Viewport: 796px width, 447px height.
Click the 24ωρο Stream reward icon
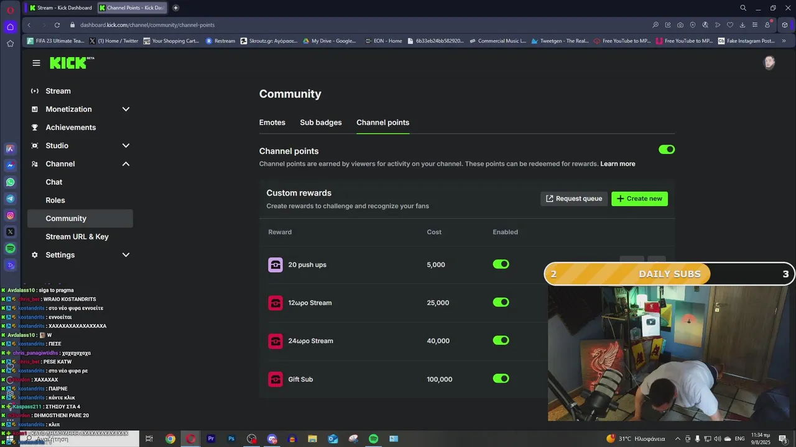tap(275, 341)
